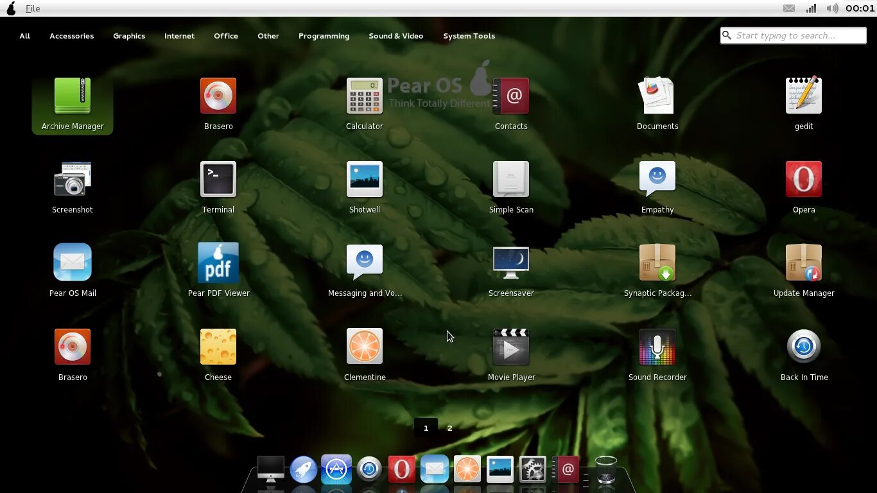Image resolution: width=877 pixels, height=493 pixels.
Task: Open the mail indicator in the top bar
Action: 789,8
